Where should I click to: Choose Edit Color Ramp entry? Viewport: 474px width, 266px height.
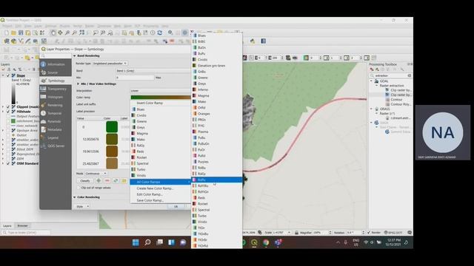[x=160, y=194]
